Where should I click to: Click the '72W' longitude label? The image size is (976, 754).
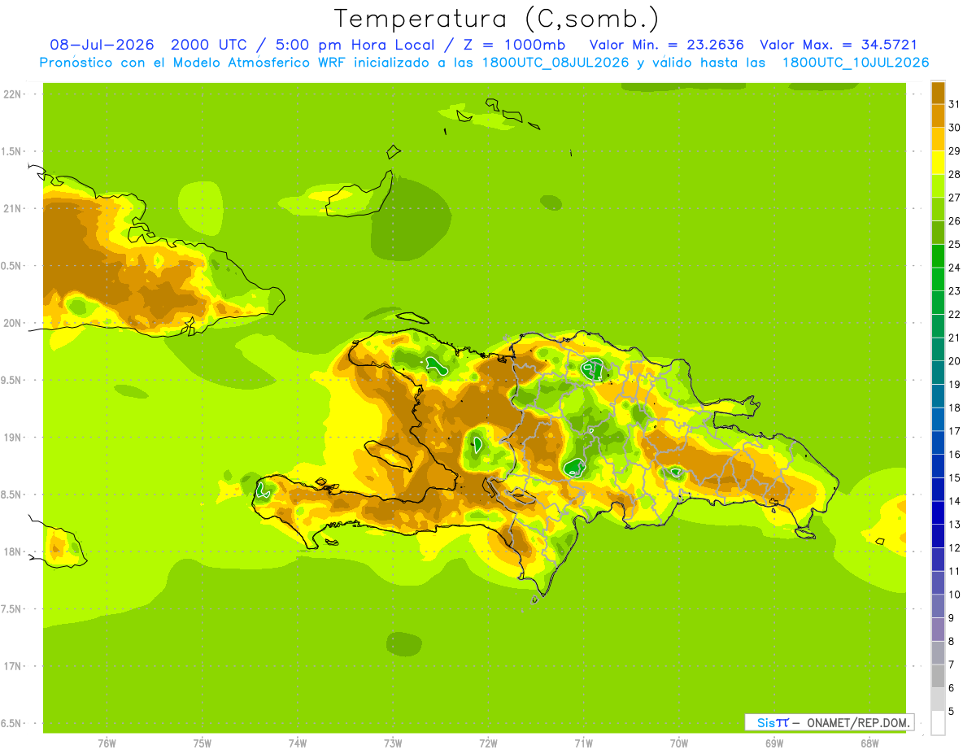click(488, 743)
